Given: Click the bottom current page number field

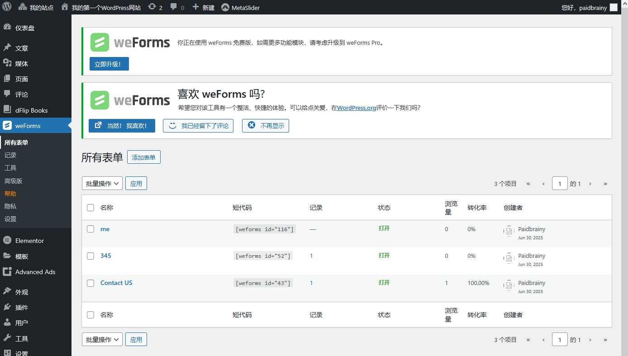Looking at the screenshot, I should (x=560, y=339).
